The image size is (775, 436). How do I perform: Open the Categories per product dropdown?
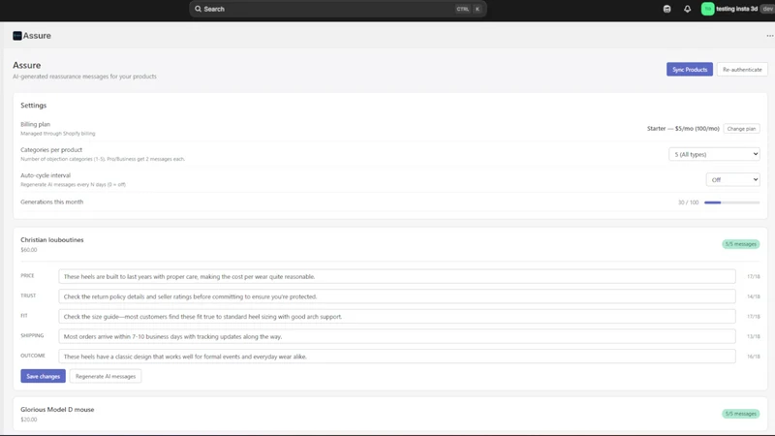[x=714, y=154]
